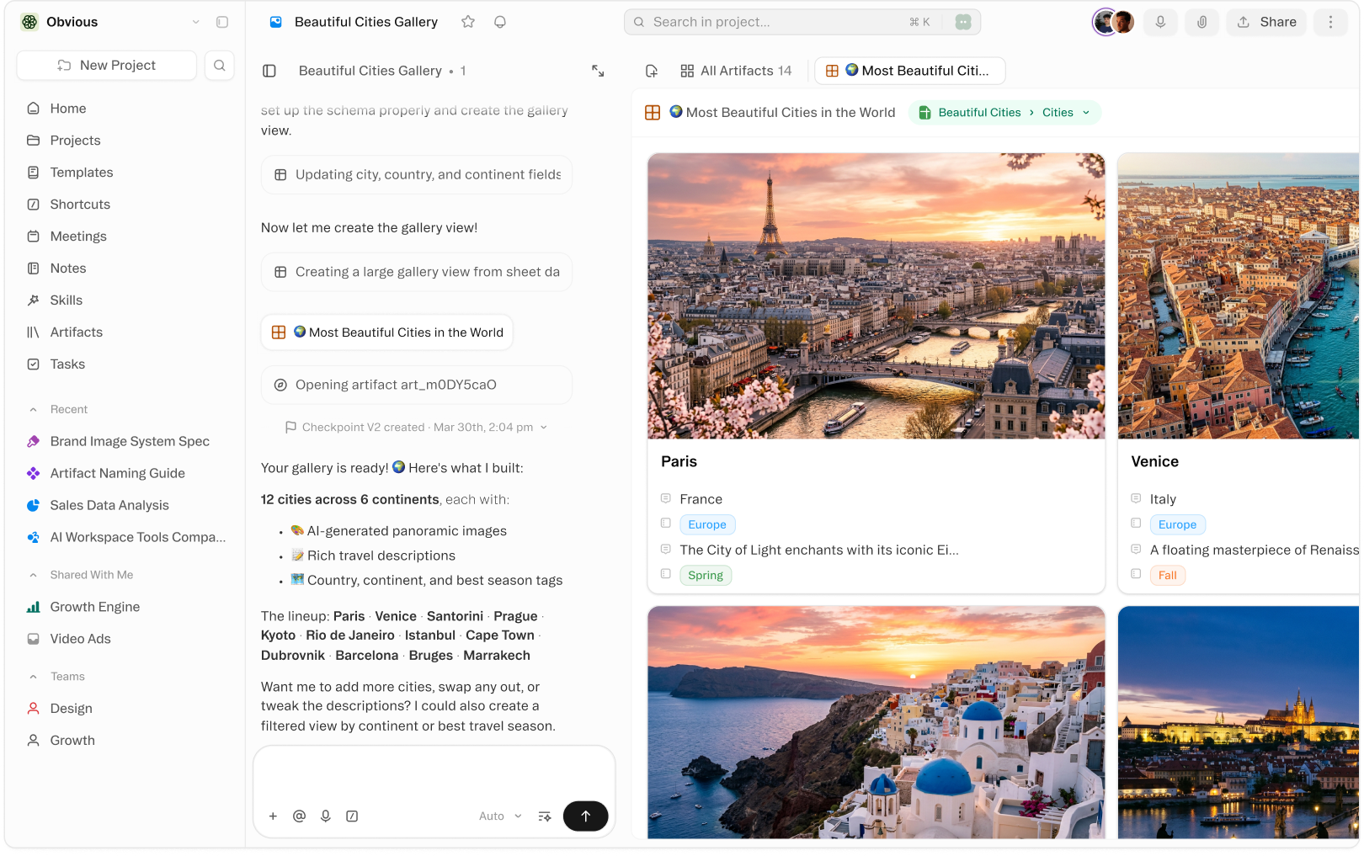Click the New Project button

point(107,66)
